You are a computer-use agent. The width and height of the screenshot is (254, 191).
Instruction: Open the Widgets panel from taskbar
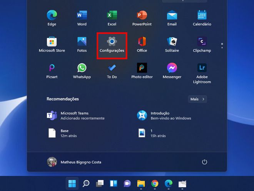(114, 184)
